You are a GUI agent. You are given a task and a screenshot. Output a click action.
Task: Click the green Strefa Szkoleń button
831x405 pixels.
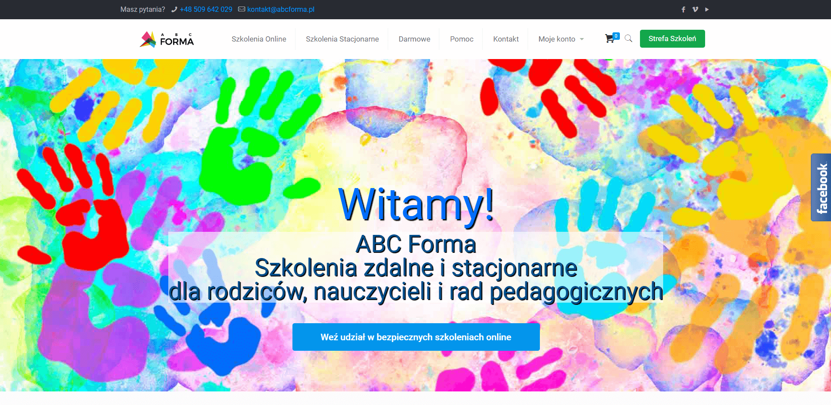tap(672, 38)
